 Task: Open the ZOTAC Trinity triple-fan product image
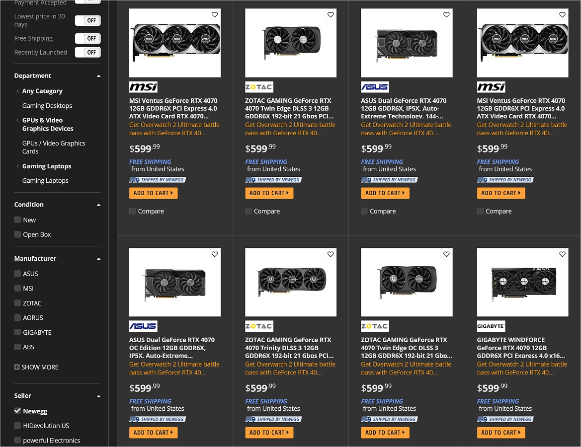click(291, 282)
